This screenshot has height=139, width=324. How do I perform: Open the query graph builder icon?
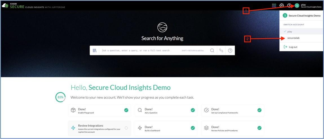[221, 50]
